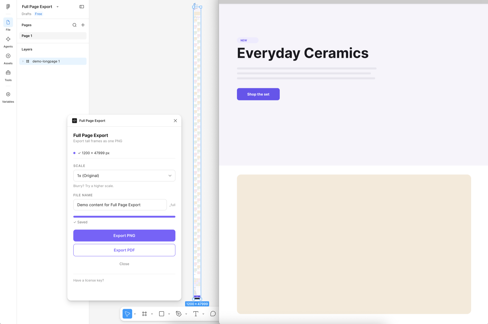This screenshot has height=324, width=488.
Task: Click the export progress bar
Action: [124, 217]
